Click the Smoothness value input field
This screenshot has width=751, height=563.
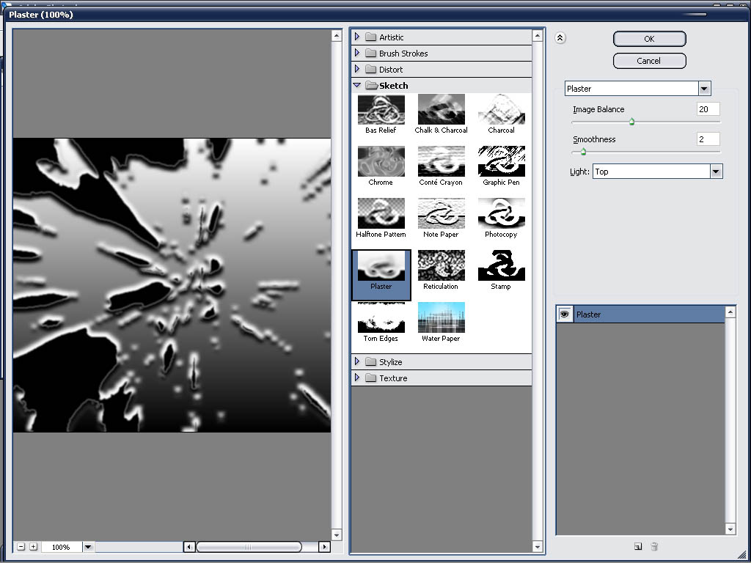pos(708,139)
